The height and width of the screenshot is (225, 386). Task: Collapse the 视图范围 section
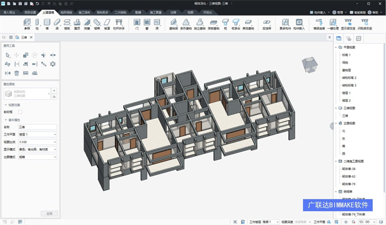(6, 105)
